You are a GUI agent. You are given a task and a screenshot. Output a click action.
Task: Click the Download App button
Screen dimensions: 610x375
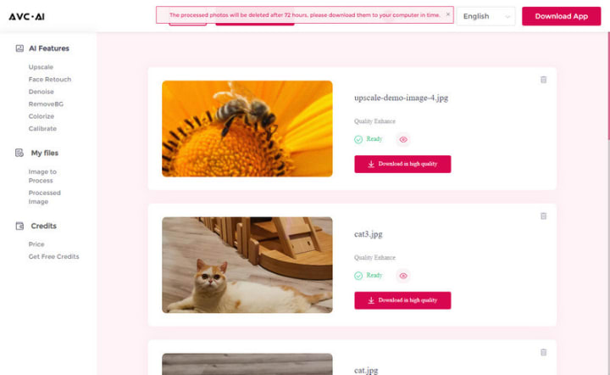[562, 16]
